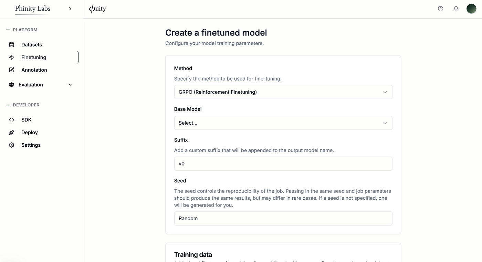The image size is (482, 262).
Task: Open the Method dropdown showing GRPO
Action: 283,92
